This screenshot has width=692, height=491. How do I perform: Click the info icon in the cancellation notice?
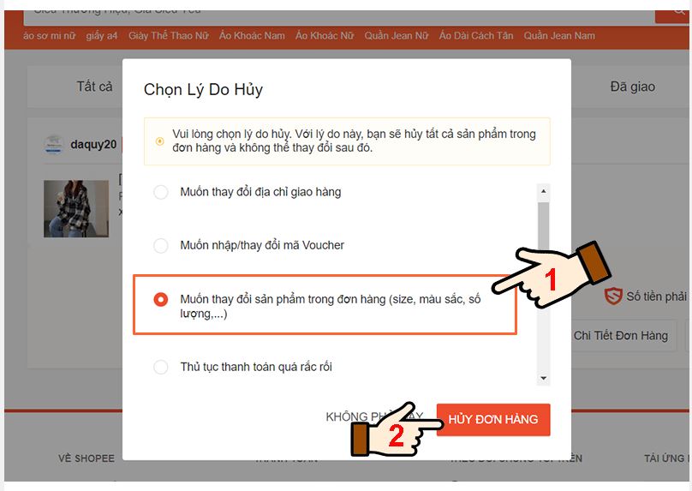pos(159,141)
